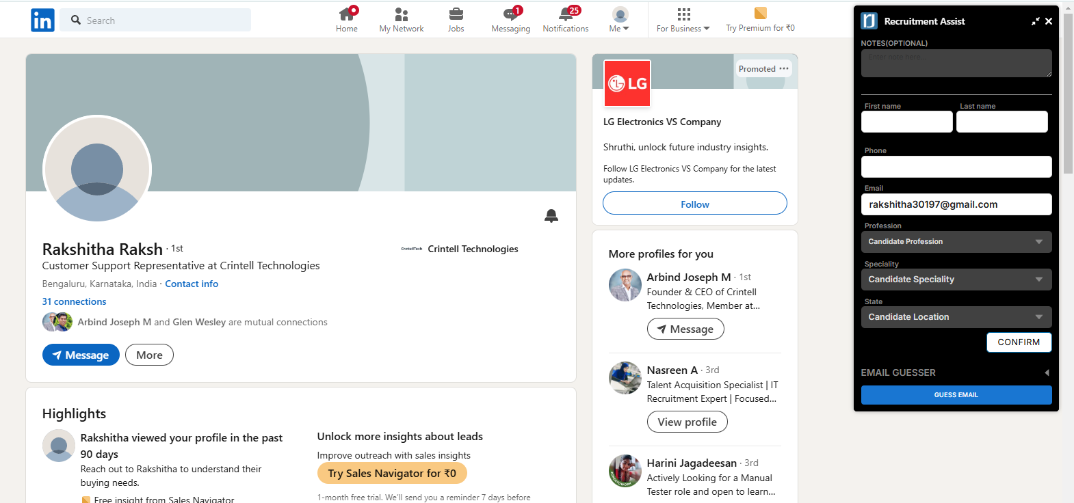This screenshot has height=503, width=1074.
Task: Open Promoted ad options ellipsis
Action: point(784,68)
